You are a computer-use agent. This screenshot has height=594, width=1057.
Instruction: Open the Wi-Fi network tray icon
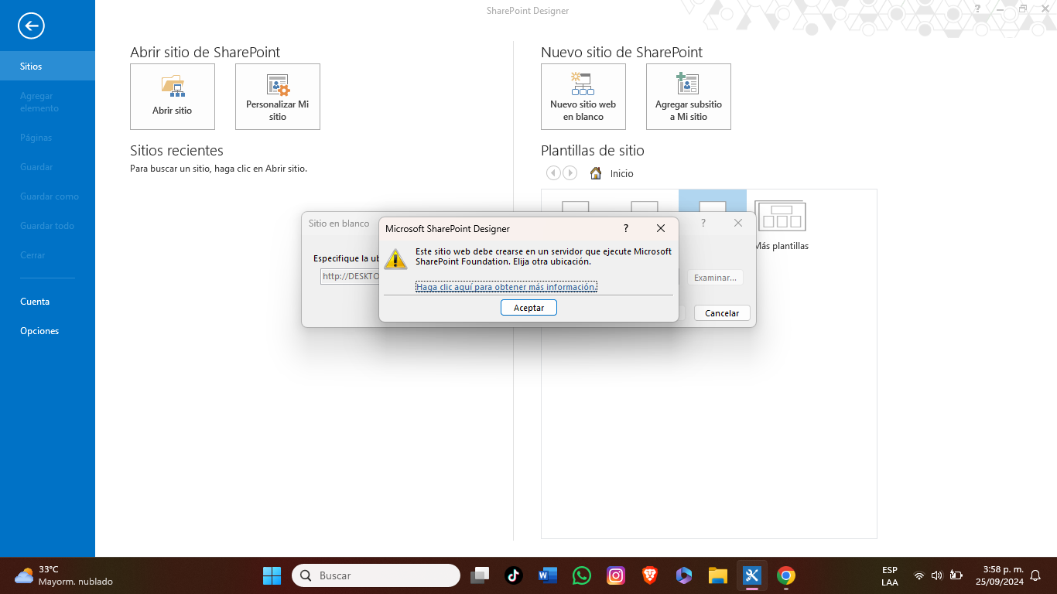coord(919,575)
